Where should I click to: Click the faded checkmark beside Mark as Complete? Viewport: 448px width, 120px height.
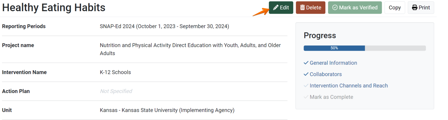pos(306,97)
